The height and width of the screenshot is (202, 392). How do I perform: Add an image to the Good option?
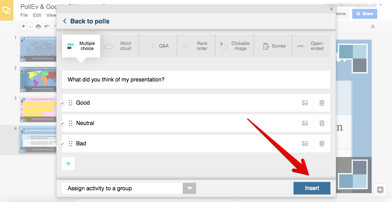305,103
